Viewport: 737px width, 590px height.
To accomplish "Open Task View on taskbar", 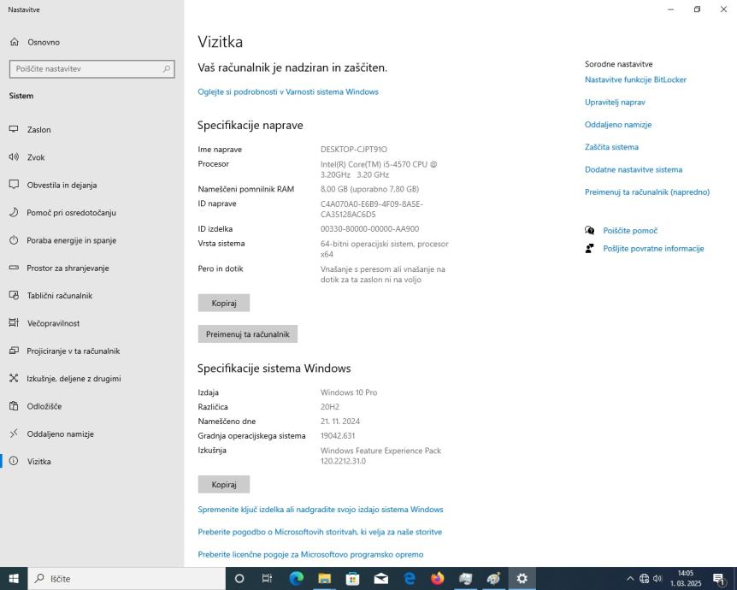I will [267, 578].
